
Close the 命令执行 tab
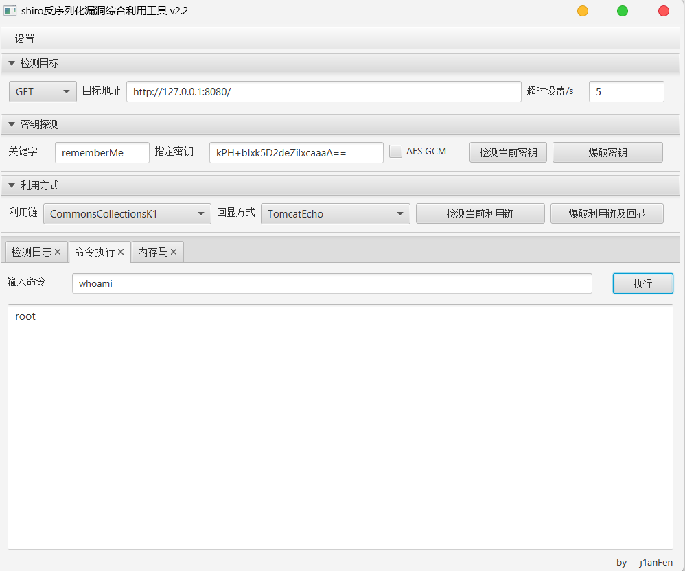coord(121,252)
